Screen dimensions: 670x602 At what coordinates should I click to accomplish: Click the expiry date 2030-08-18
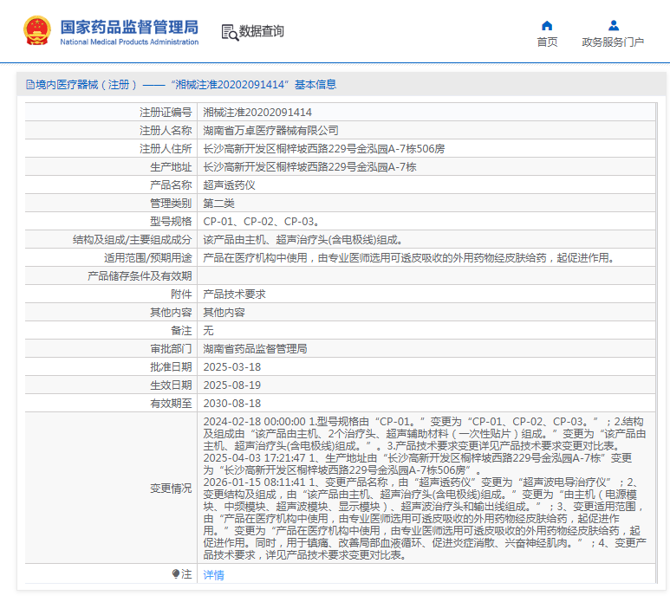click(231, 404)
